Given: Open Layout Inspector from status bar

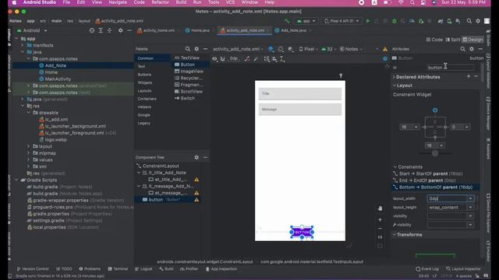Looking at the screenshot, I should click(x=463, y=269).
